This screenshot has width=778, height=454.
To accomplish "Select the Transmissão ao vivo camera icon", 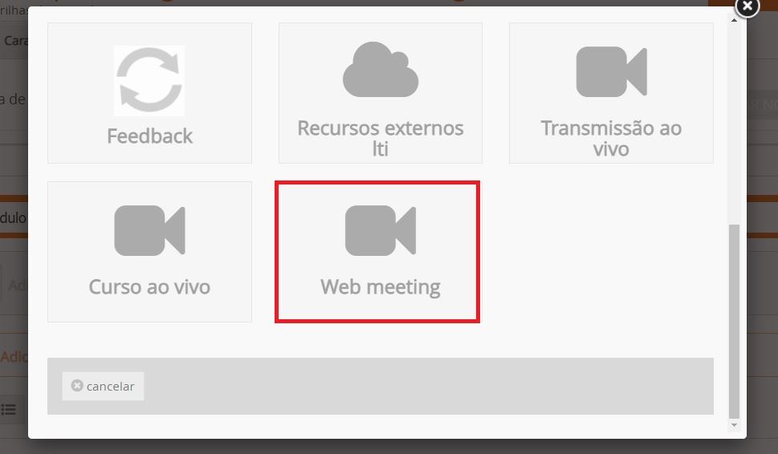I will point(611,71).
